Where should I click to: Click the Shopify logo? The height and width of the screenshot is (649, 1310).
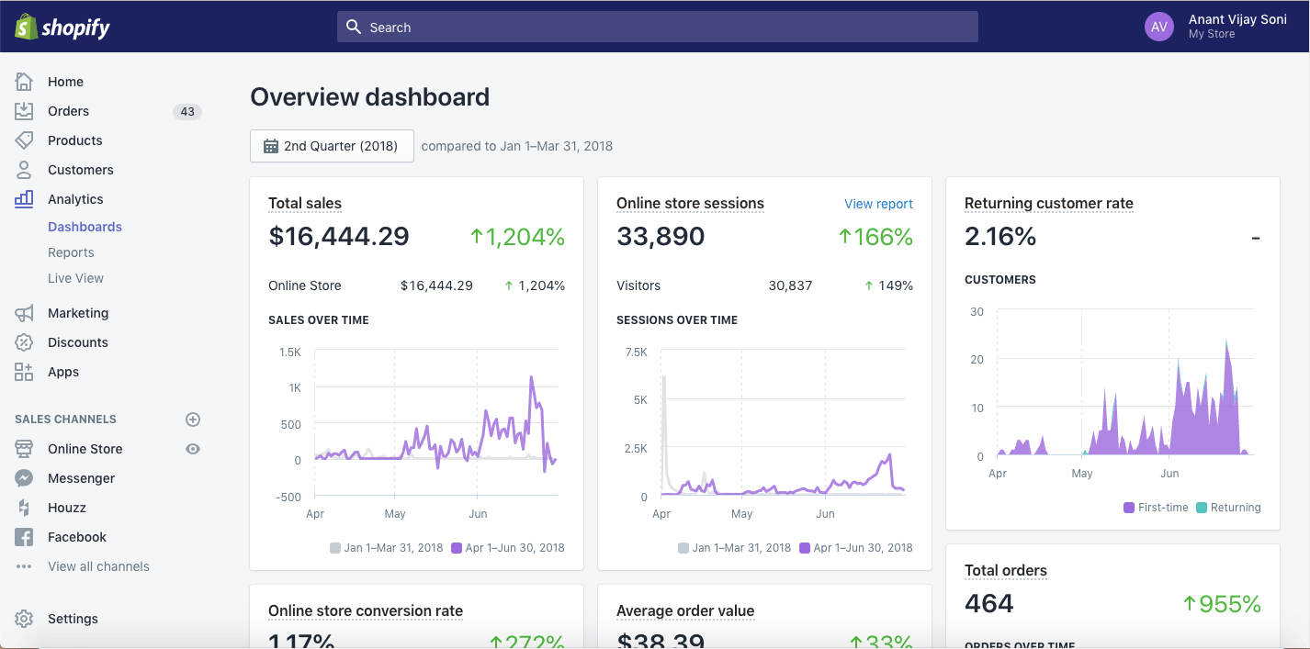pyautogui.click(x=62, y=27)
